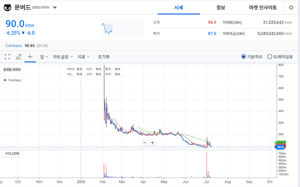The width and height of the screenshot is (300, 187).
Task: Zoom in chart with plus button
Action: [x=153, y=143]
